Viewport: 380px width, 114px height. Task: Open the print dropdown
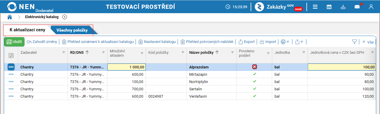pos(285,42)
